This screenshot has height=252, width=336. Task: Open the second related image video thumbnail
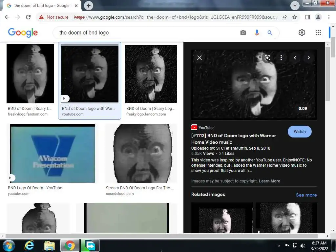point(286,218)
